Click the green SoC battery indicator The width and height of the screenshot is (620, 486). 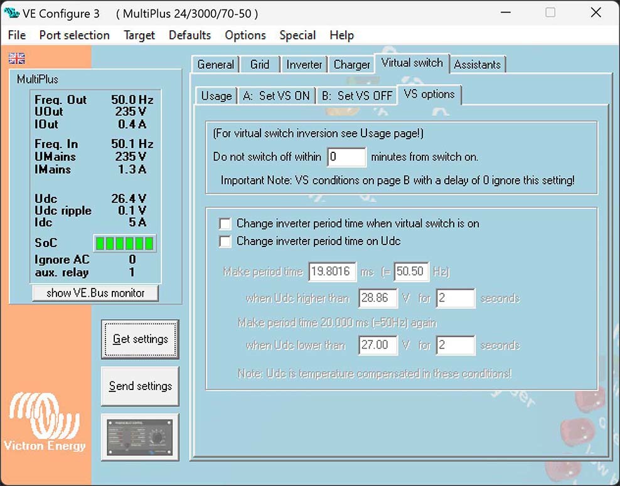click(124, 243)
